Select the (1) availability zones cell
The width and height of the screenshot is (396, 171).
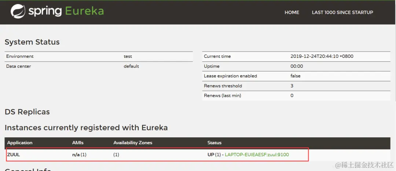point(116,155)
